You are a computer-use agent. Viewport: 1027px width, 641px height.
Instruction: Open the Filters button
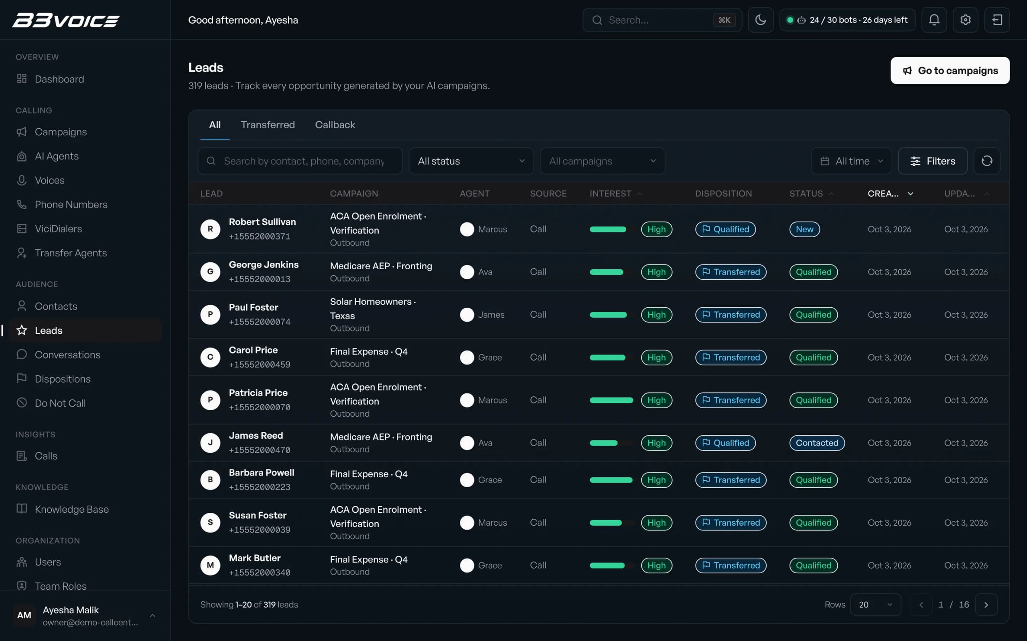click(932, 161)
